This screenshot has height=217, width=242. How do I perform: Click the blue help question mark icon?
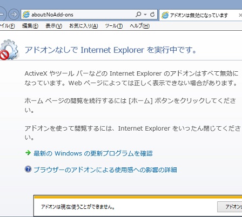click(28, 169)
